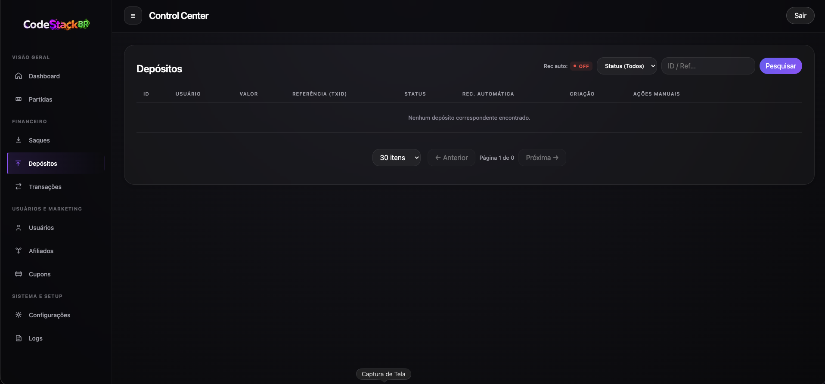Click the Sair logout button

800,15
